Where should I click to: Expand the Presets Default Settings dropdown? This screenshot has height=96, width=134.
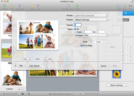[91, 20]
